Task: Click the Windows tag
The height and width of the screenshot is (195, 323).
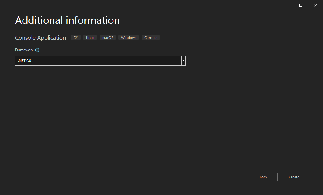Action: click(x=129, y=38)
